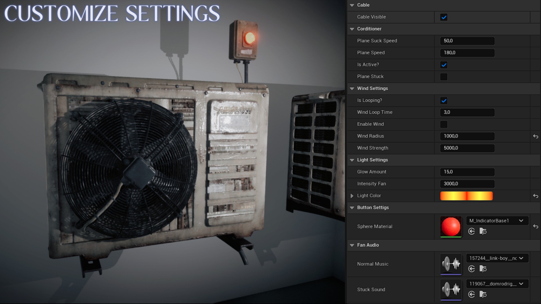
Task: Reset Wind Radius to default value
Action: pyautogui.click(x=535, y=137)
